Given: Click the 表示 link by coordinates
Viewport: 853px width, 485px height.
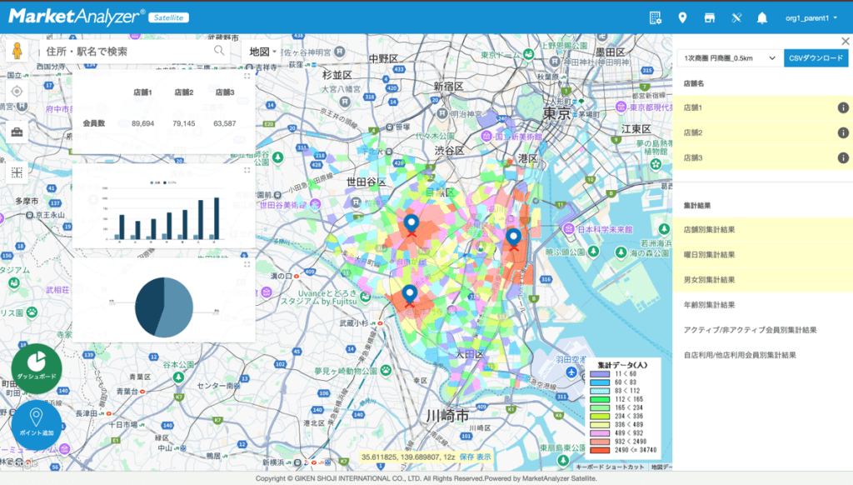Looking at the screenshot, I should (484, 457).
